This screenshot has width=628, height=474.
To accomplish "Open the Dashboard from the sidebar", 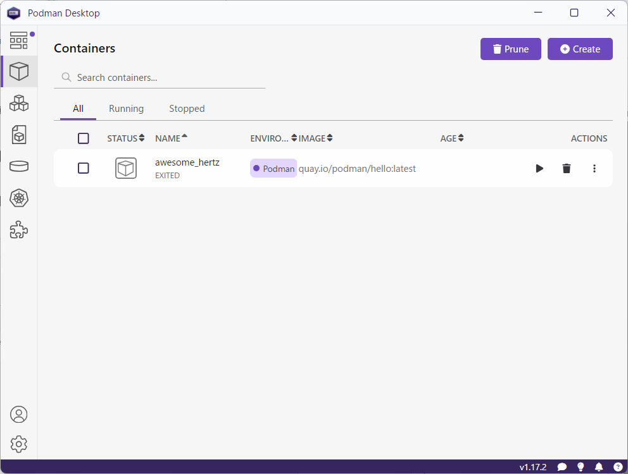I will [x=19, y=40].
